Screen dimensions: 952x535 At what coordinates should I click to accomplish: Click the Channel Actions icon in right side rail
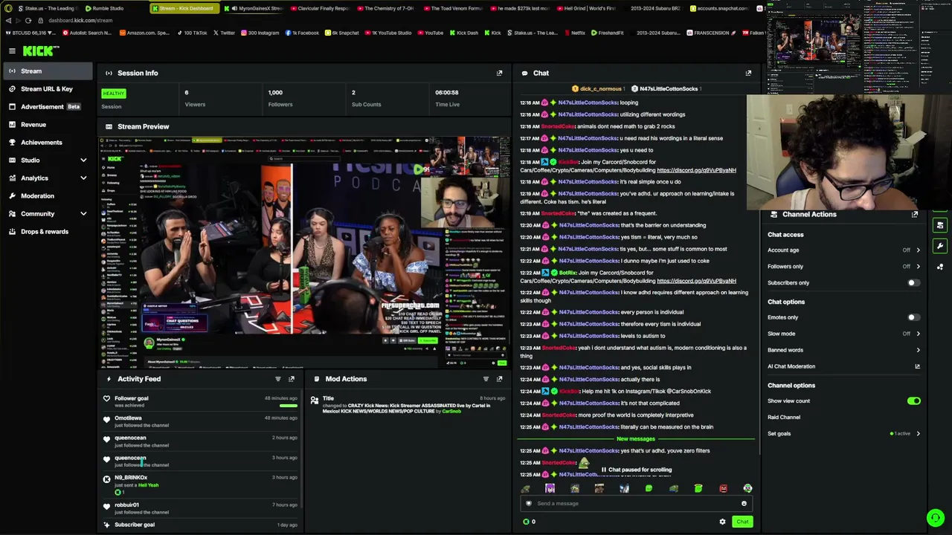pyautogui.click(x=940, y=225)
